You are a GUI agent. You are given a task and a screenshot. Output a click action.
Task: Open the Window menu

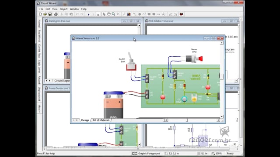[74, 9]
